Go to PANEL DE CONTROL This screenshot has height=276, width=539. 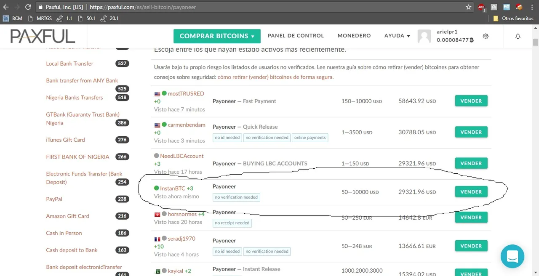[x=296, y=36]
